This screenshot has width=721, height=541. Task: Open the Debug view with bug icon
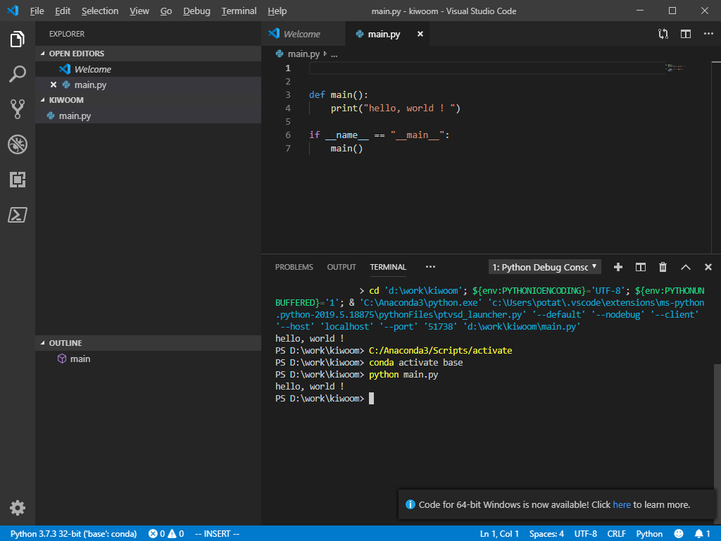tap(18, 144)
